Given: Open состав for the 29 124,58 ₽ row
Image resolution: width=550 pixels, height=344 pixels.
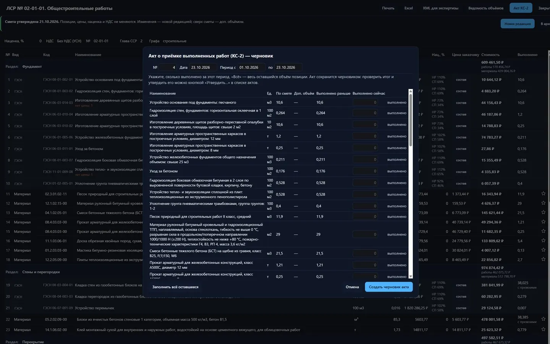Looking at the screenshot, I should point(461,308).
